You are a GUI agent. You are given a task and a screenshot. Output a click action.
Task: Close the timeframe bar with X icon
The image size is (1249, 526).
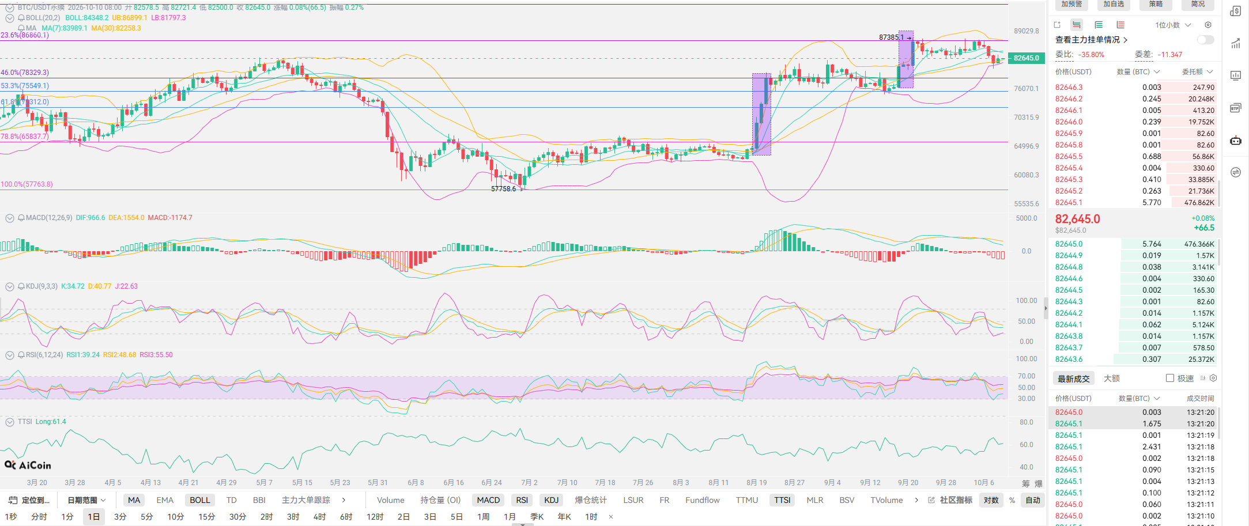(611, 517)
